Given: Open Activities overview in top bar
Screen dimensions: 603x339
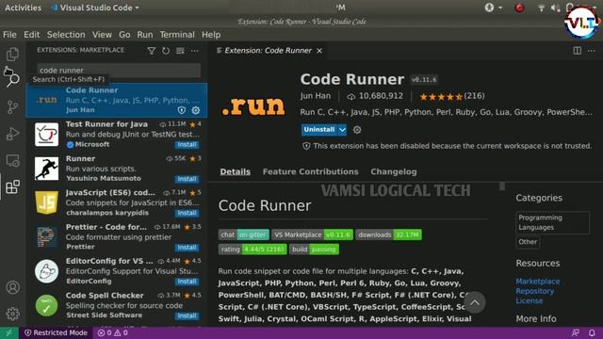Looking at the screenshot, I should point(23,8).
